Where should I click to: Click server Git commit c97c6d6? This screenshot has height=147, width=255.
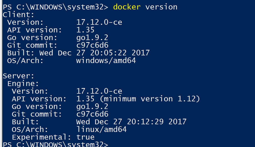(92, 114)
